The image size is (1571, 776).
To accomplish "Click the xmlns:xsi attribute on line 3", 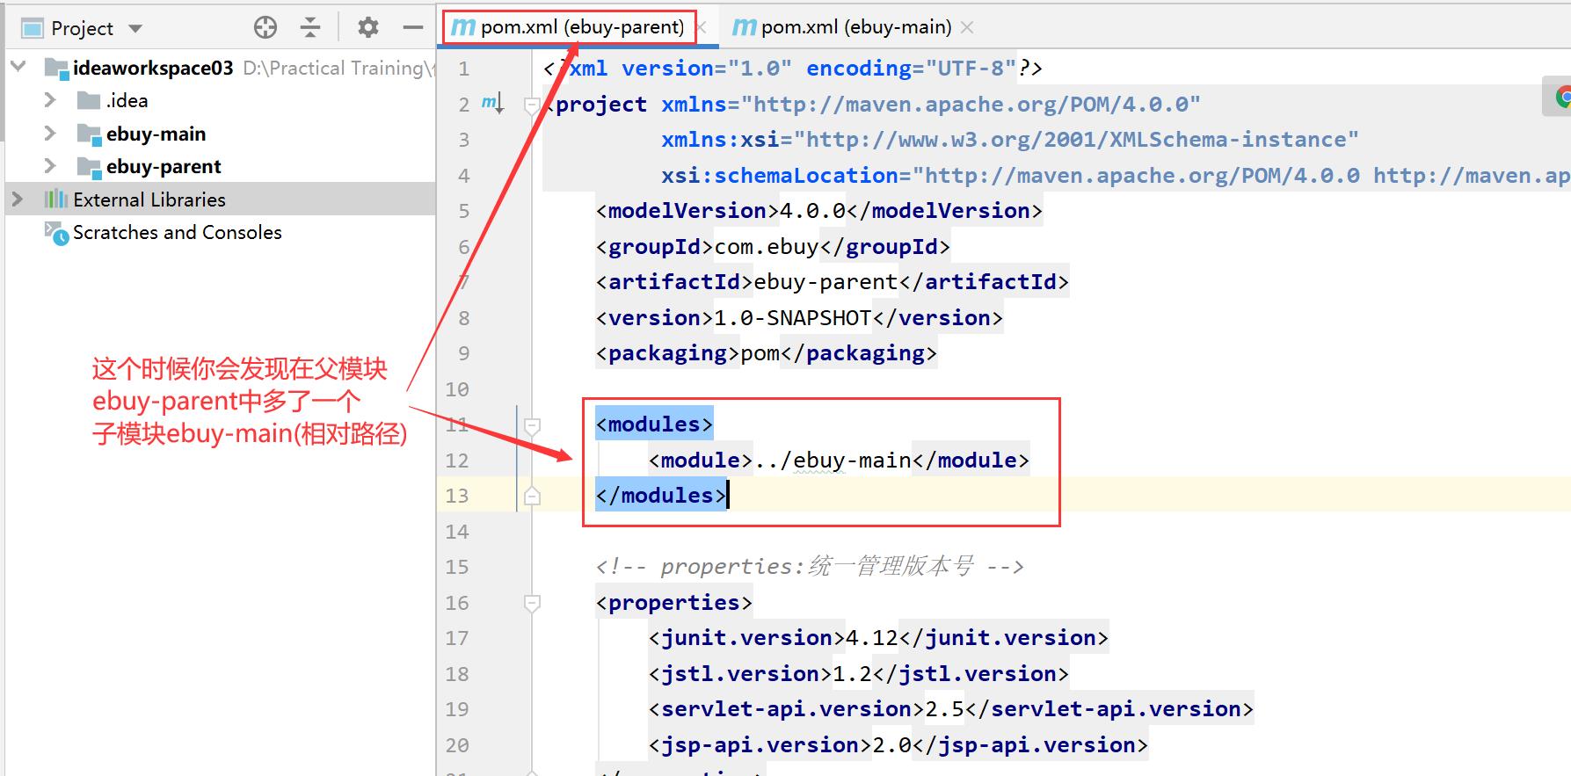I will pyautogui.click(x=720, y=140).
